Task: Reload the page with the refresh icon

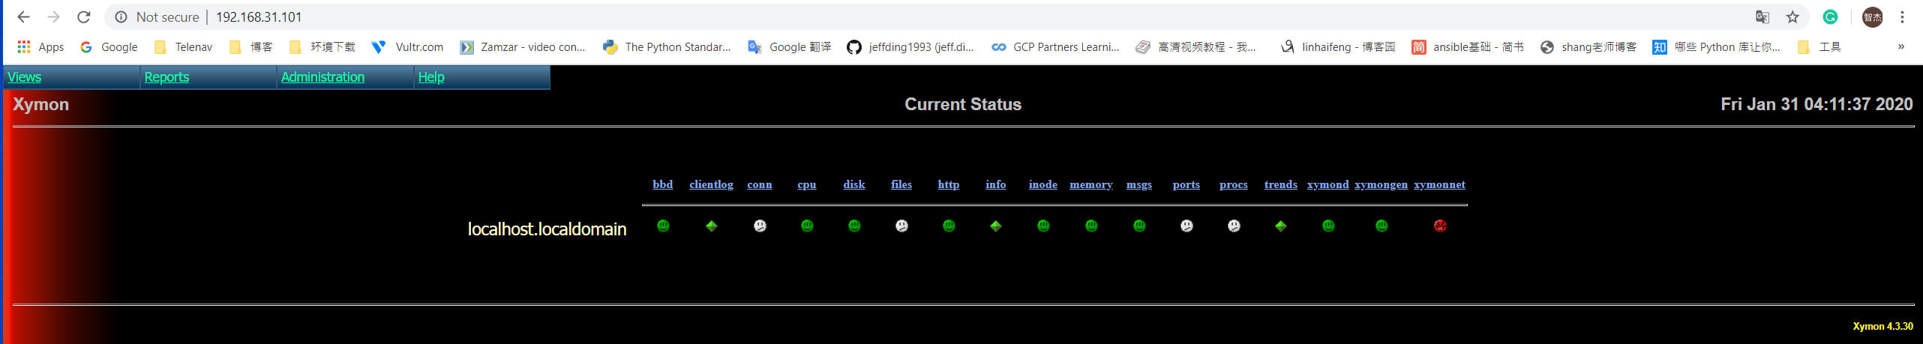Action: tap(84, 16)
